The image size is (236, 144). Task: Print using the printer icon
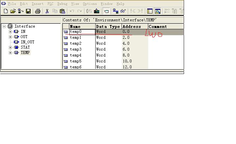pos(37,11)
